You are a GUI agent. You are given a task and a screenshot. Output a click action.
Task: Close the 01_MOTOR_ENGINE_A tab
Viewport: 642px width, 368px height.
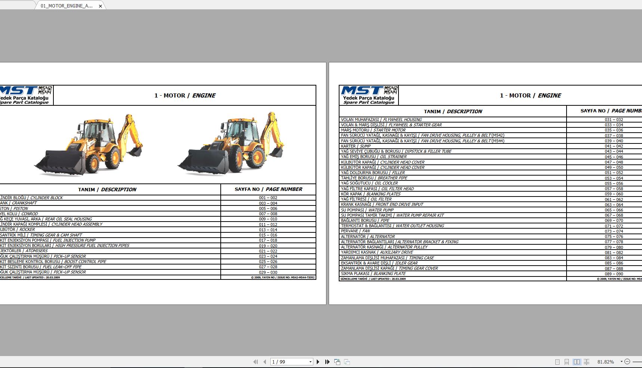[100, 6]
